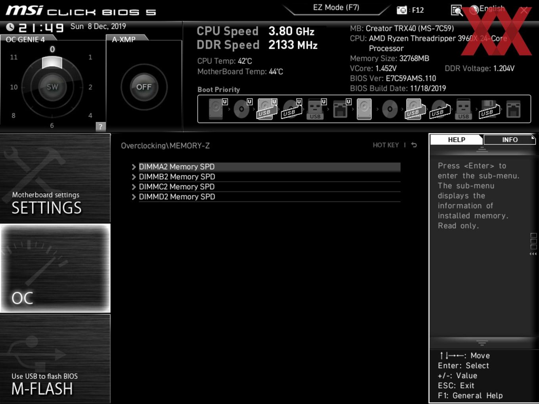Screen dimensions: 539x404
Task: Click the Memory Size 32768MB text
Action: [x=390, y=58]
